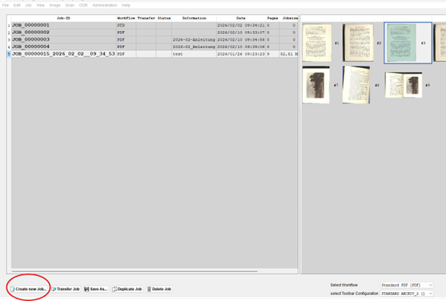Click the Create new Job button

pyautogui.click(x=28, y=289)
